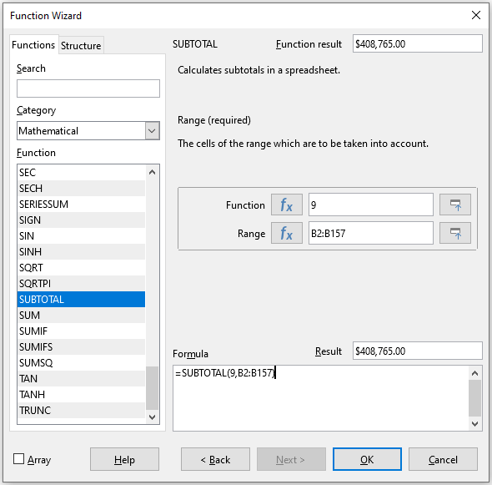
Task: Click formula box scroll up arrow
Action: point(475,373)
